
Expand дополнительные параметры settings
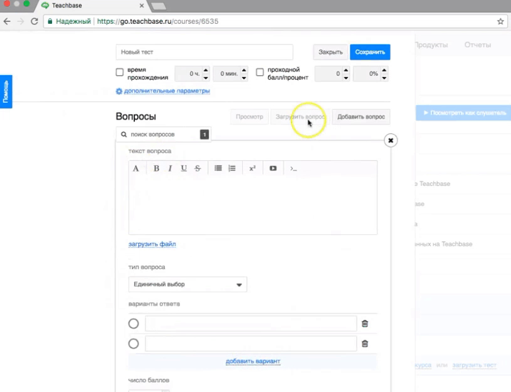[166, 91]
